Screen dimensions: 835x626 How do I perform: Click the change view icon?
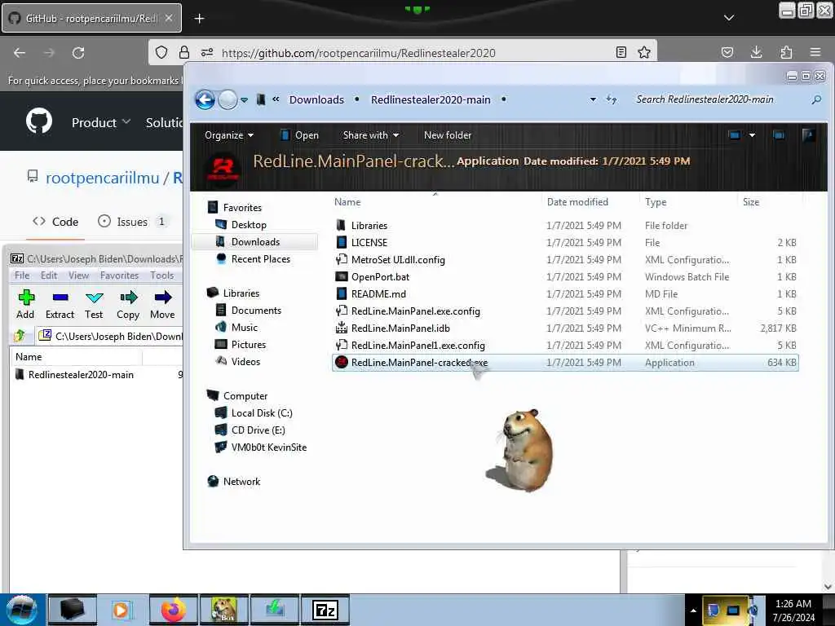click(735, 135)
